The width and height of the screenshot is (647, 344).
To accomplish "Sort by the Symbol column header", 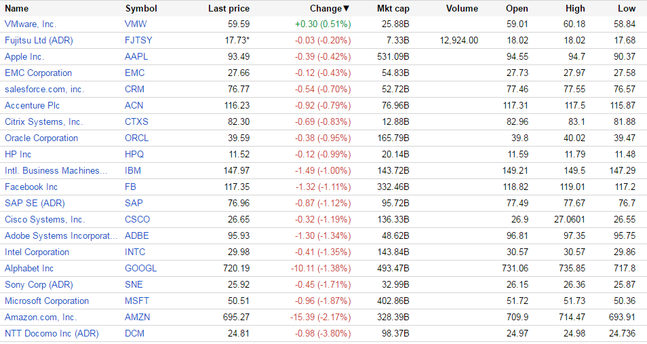I will coord(141,9).
